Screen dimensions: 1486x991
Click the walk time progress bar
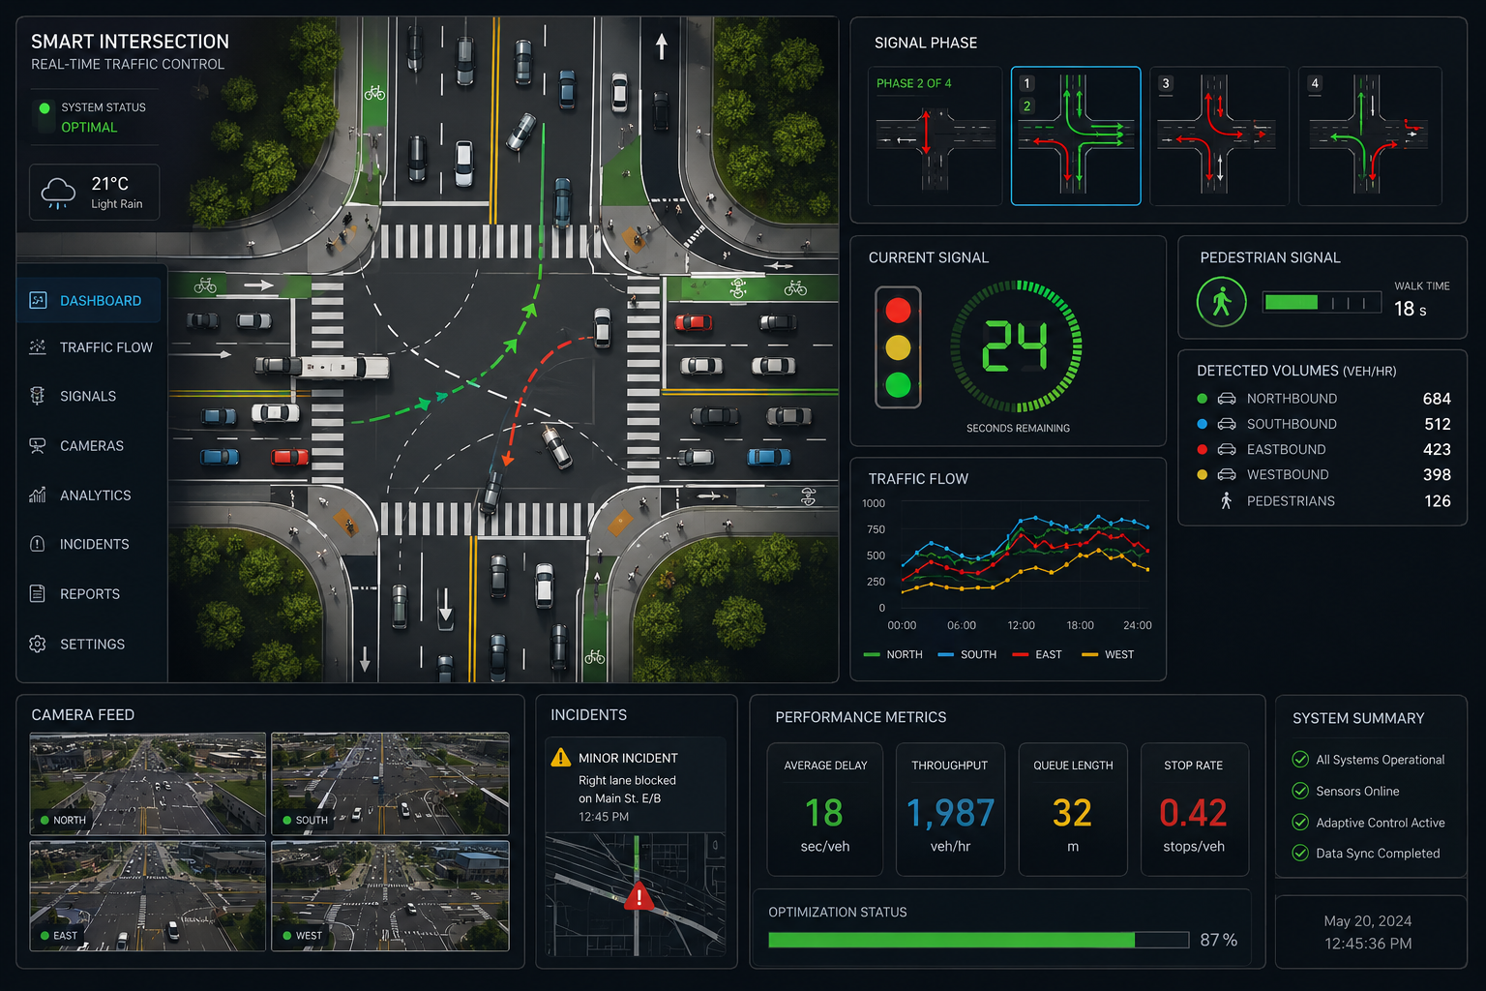point(1322,303)
